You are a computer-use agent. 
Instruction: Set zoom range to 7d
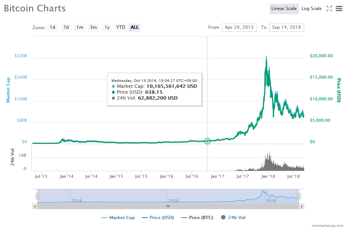tap(66, 27)
